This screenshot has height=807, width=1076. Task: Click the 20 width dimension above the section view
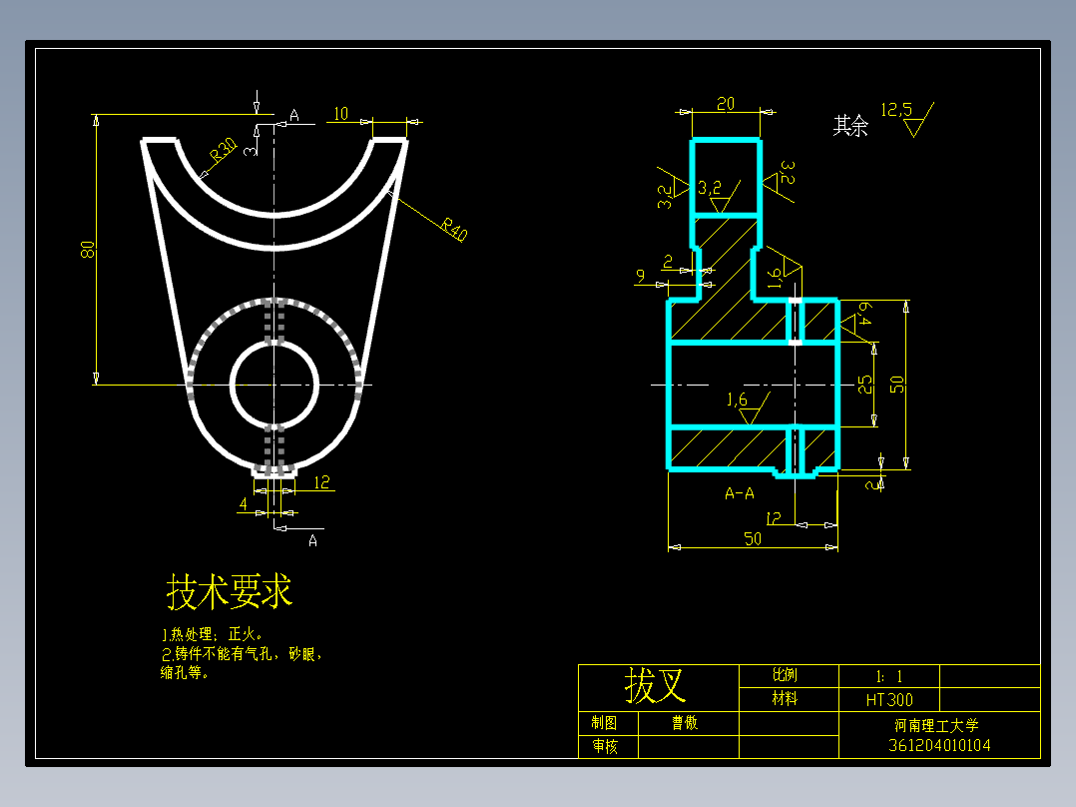click(x=726, y=104)
